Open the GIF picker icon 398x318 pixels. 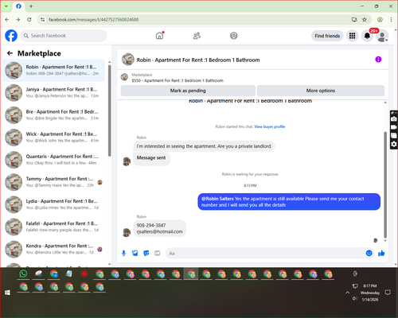coord(158,254)
